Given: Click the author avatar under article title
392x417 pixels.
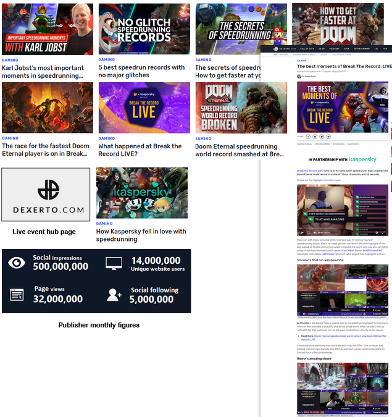Looking at the screenshot, I should [x=299, y=77].
